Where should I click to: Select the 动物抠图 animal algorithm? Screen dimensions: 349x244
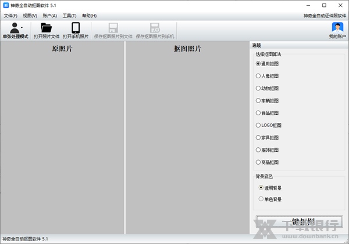click(259, 88)
